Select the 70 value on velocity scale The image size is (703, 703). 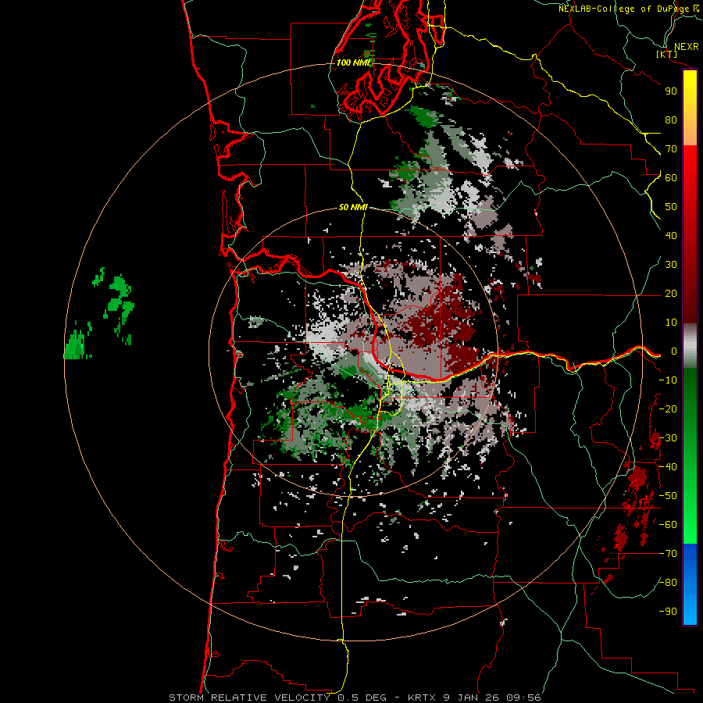pos(671,149)
